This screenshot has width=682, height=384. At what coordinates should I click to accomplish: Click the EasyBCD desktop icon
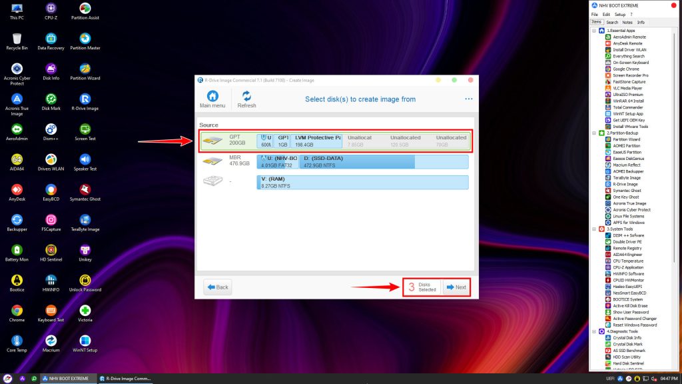pyautogui.click(x=51, y=193)
